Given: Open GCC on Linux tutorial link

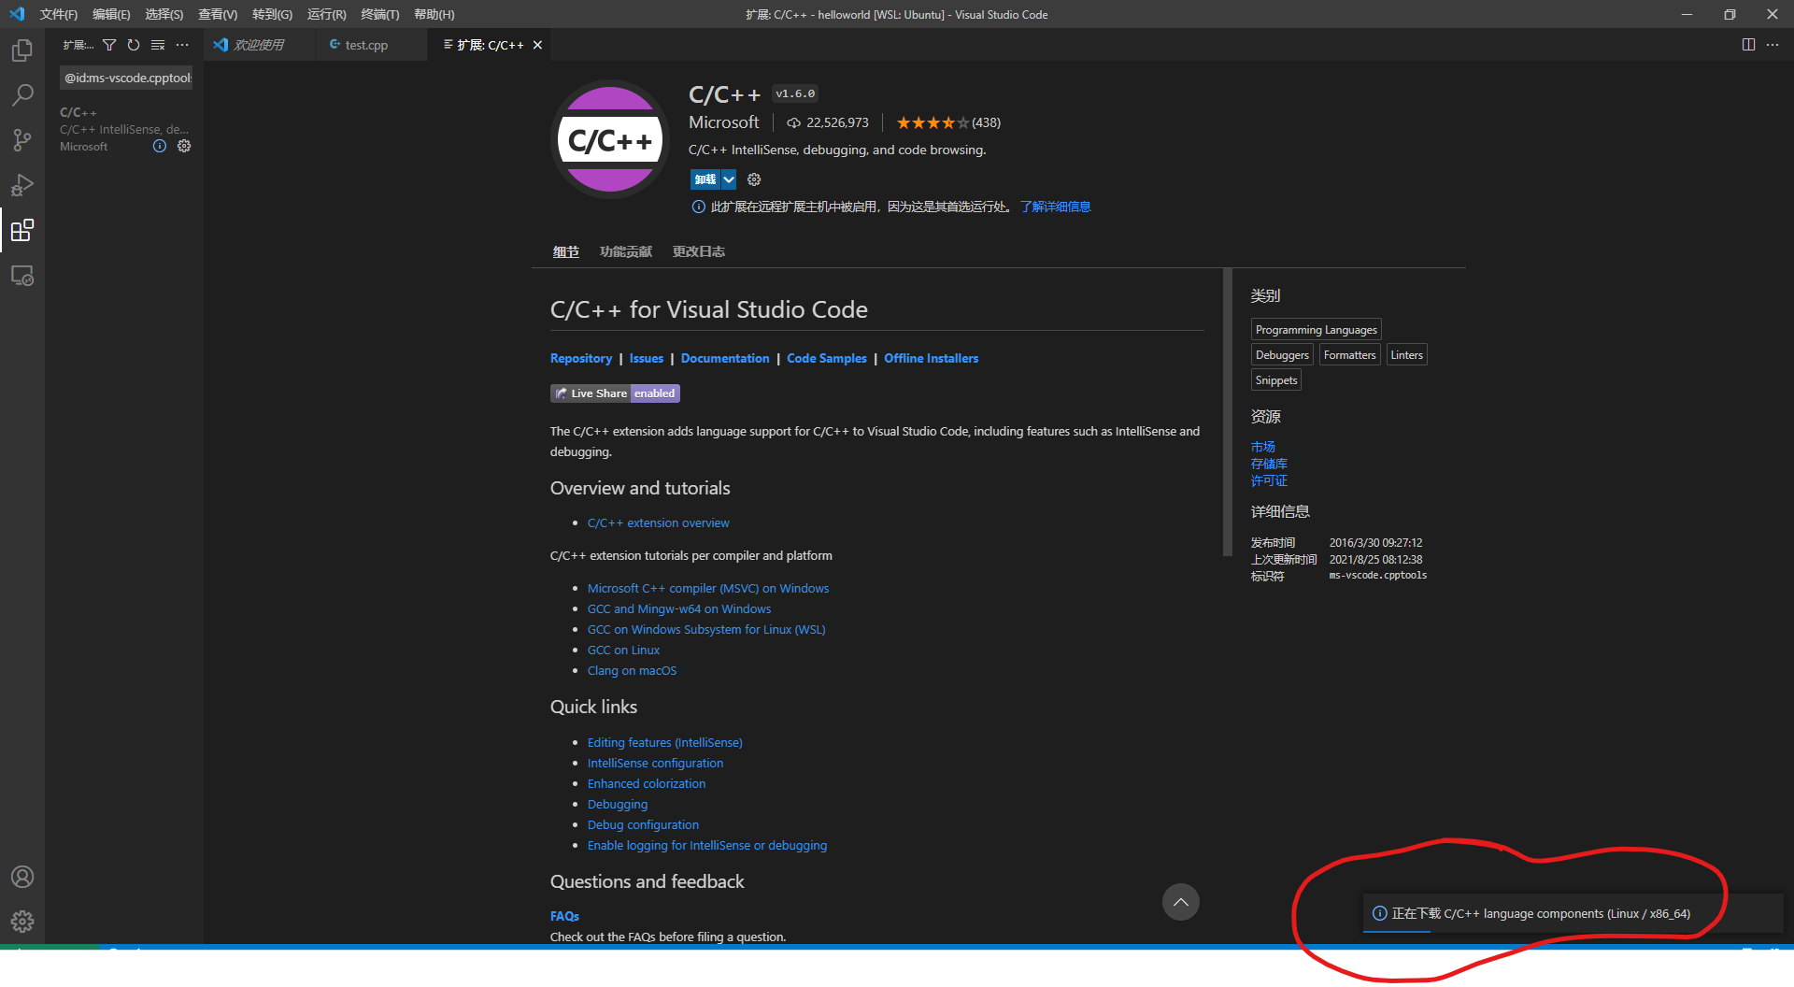Looking at the screenshot, I should [x=623, y=650].
